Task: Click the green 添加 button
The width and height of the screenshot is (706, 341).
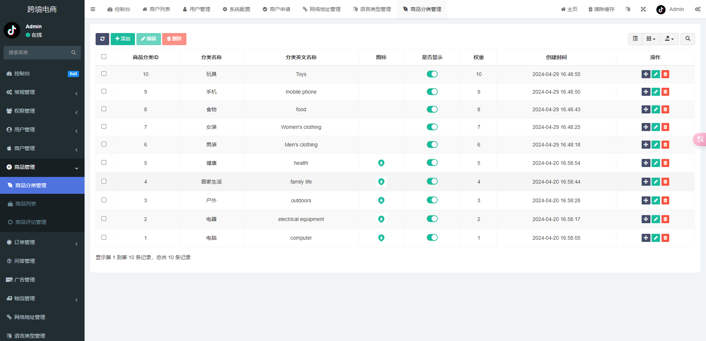Action: (x=123, y=39)
